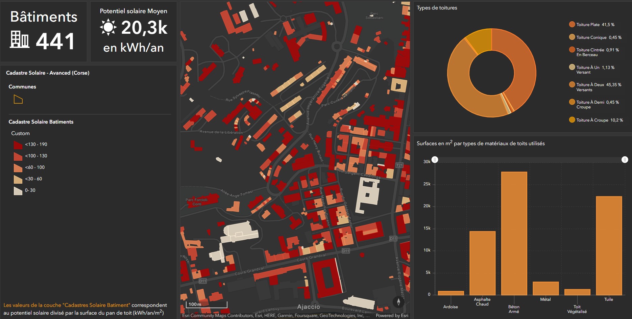Click the buildings count icon

pos(20,39)
